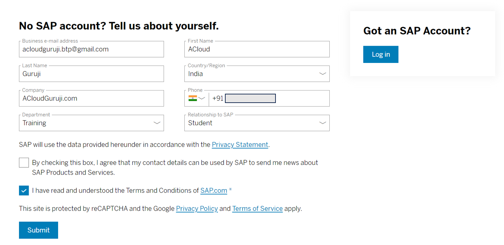504x245 pixels.
Task: Click the phone number entry box
Action: click(250, 98)
